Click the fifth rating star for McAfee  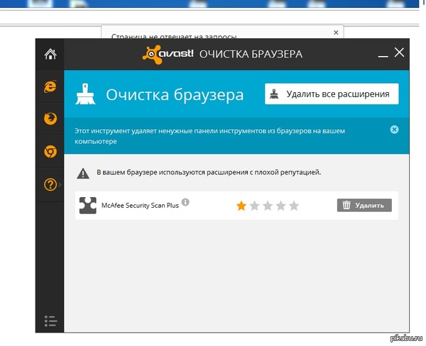294,206
